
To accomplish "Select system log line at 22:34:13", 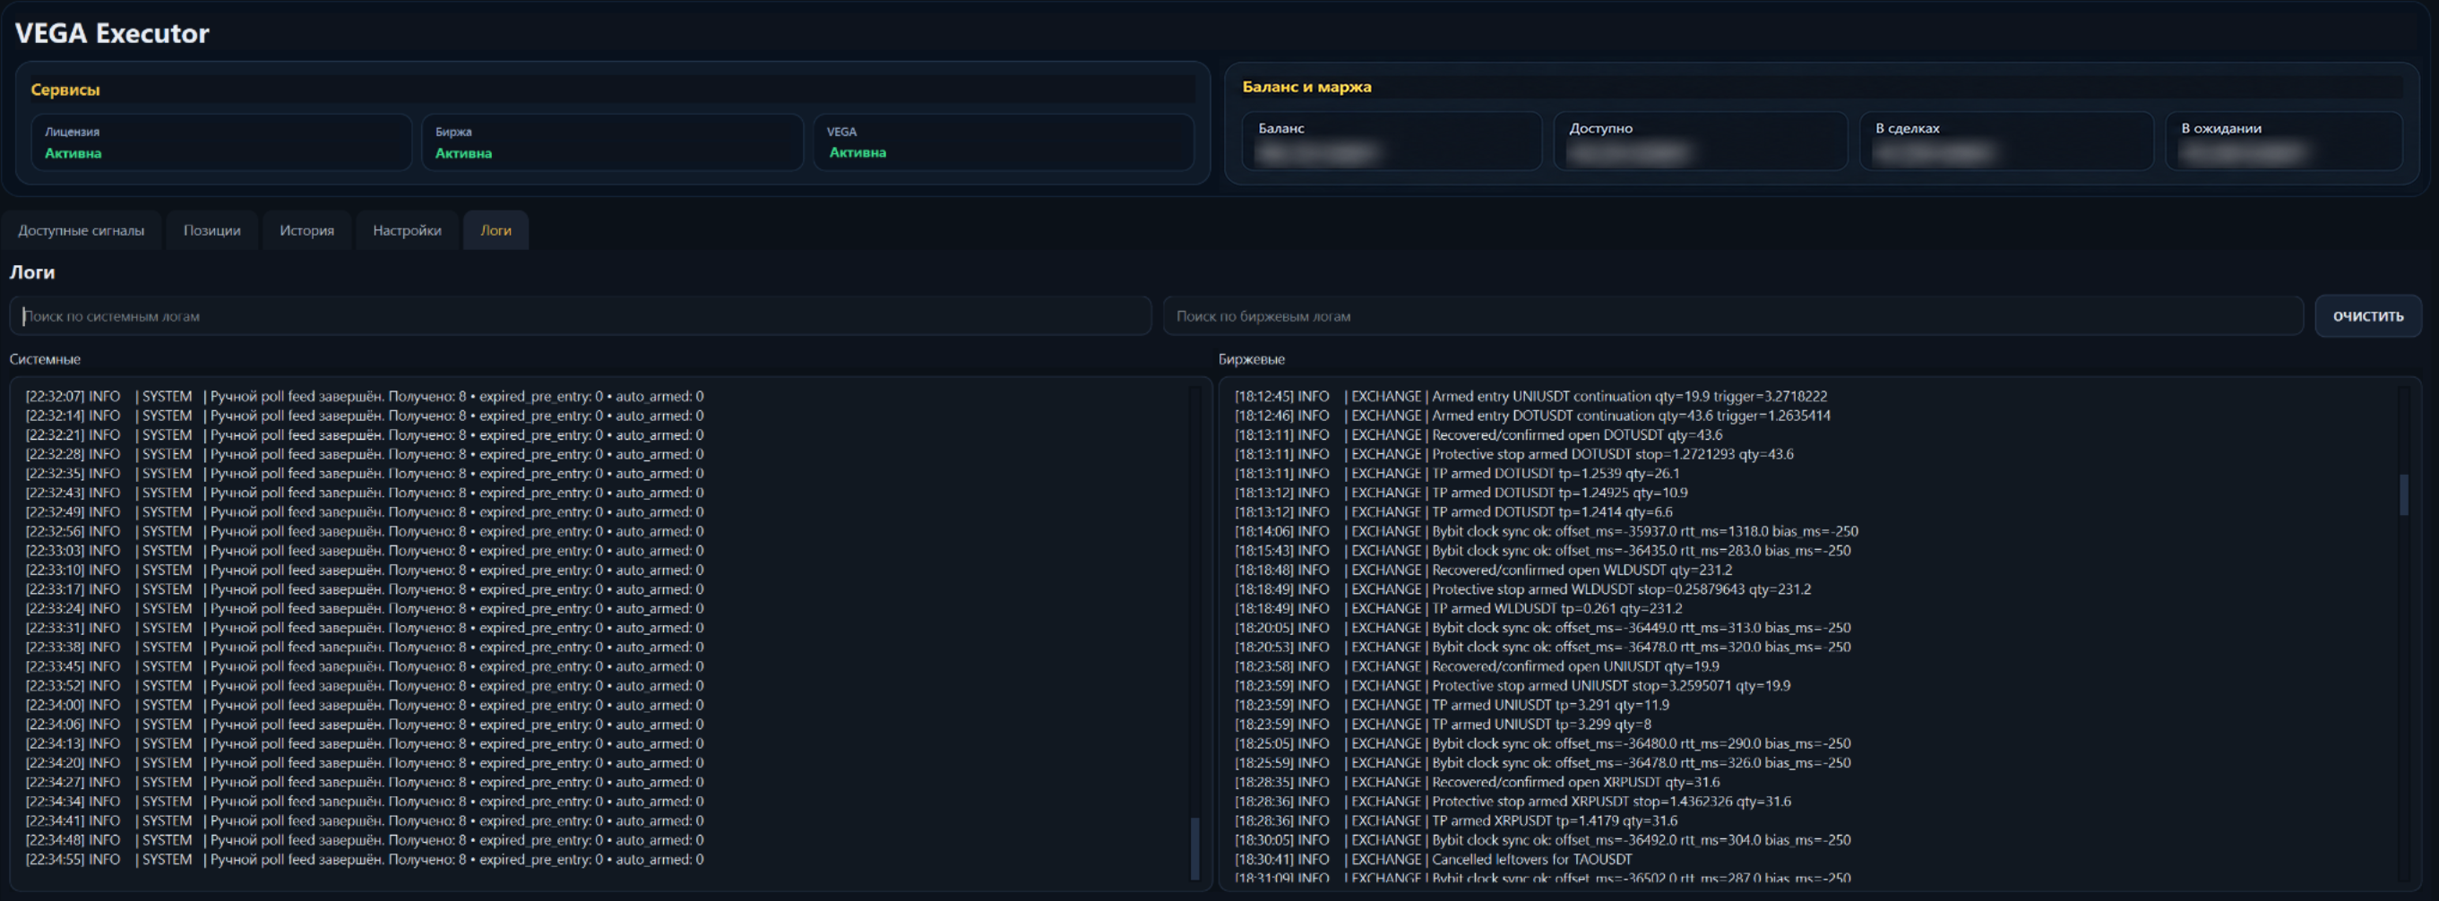I will [x=365, y=744].
